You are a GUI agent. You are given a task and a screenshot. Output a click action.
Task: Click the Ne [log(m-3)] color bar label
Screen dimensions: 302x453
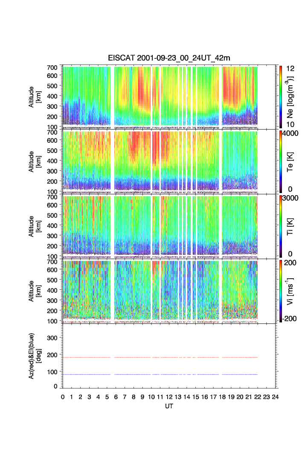click(290, 97)
